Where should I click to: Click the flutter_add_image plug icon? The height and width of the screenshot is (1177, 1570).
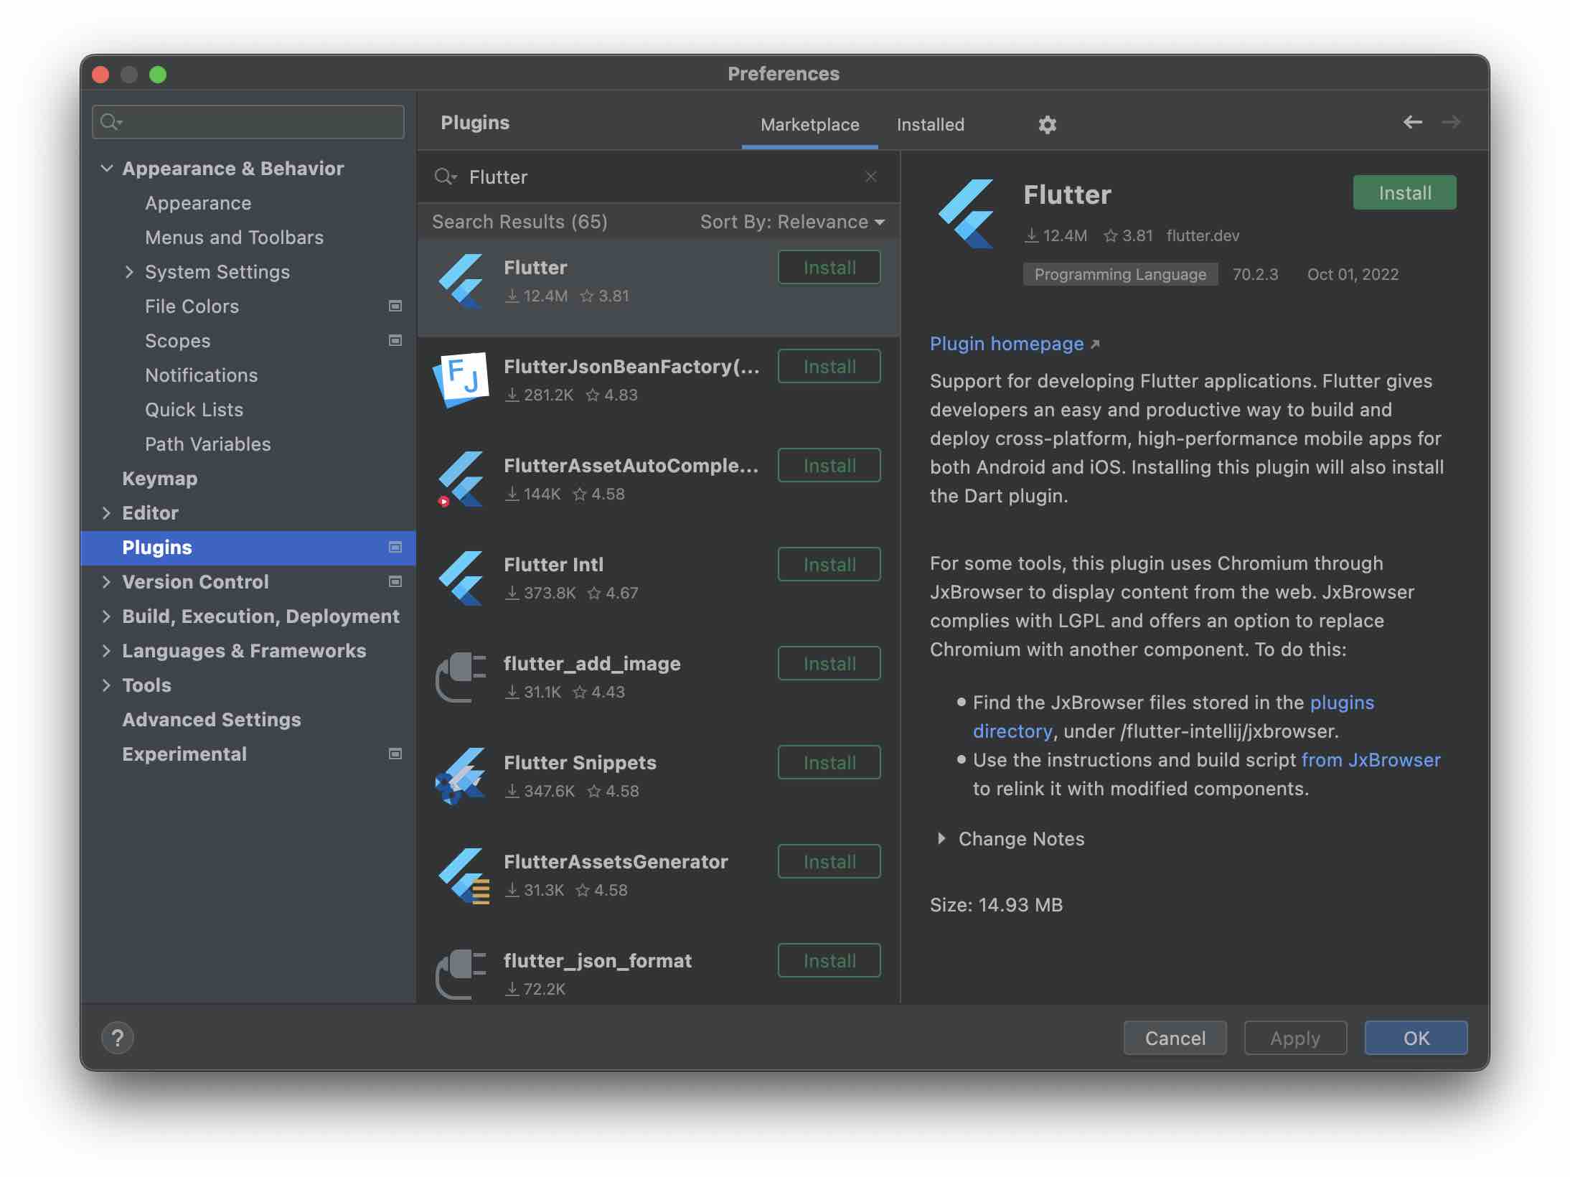461,677
